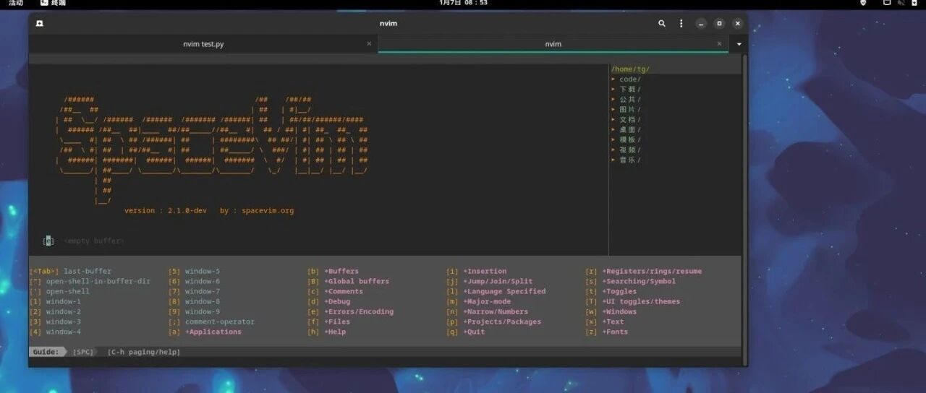Click the '[;] comment-operator' guide entry

point(212,322)
